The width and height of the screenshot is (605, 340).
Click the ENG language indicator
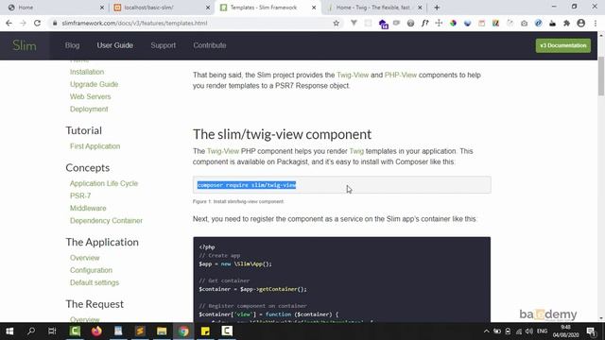[x=542, y=331]
